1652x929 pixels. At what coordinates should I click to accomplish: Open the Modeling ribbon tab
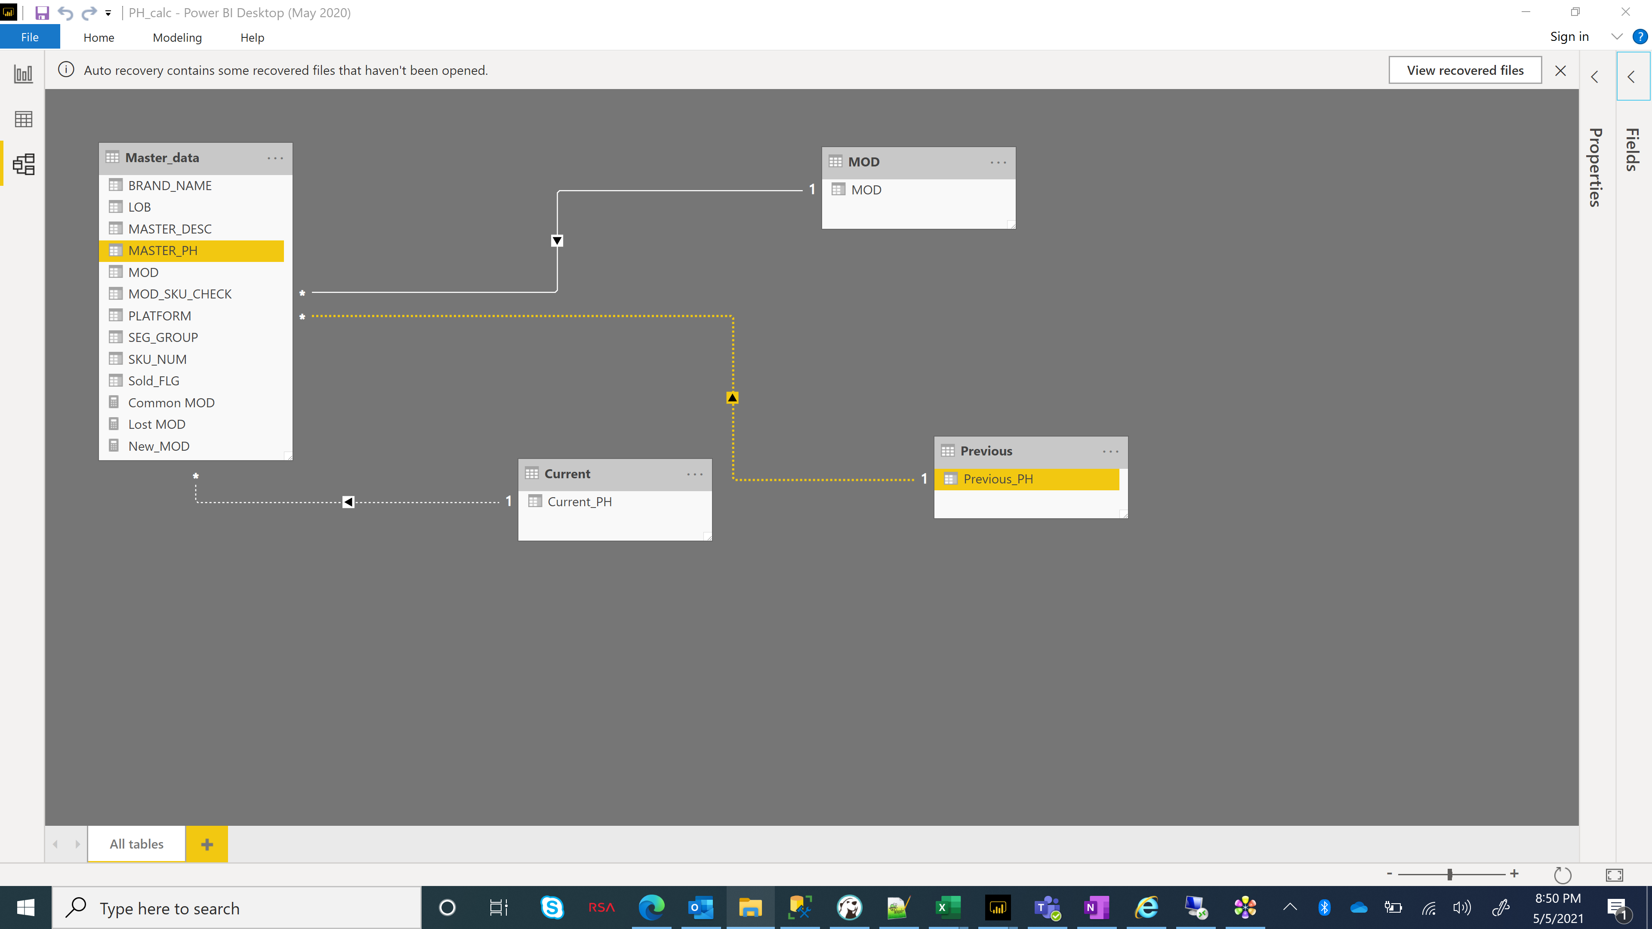(x=177, y=38)
